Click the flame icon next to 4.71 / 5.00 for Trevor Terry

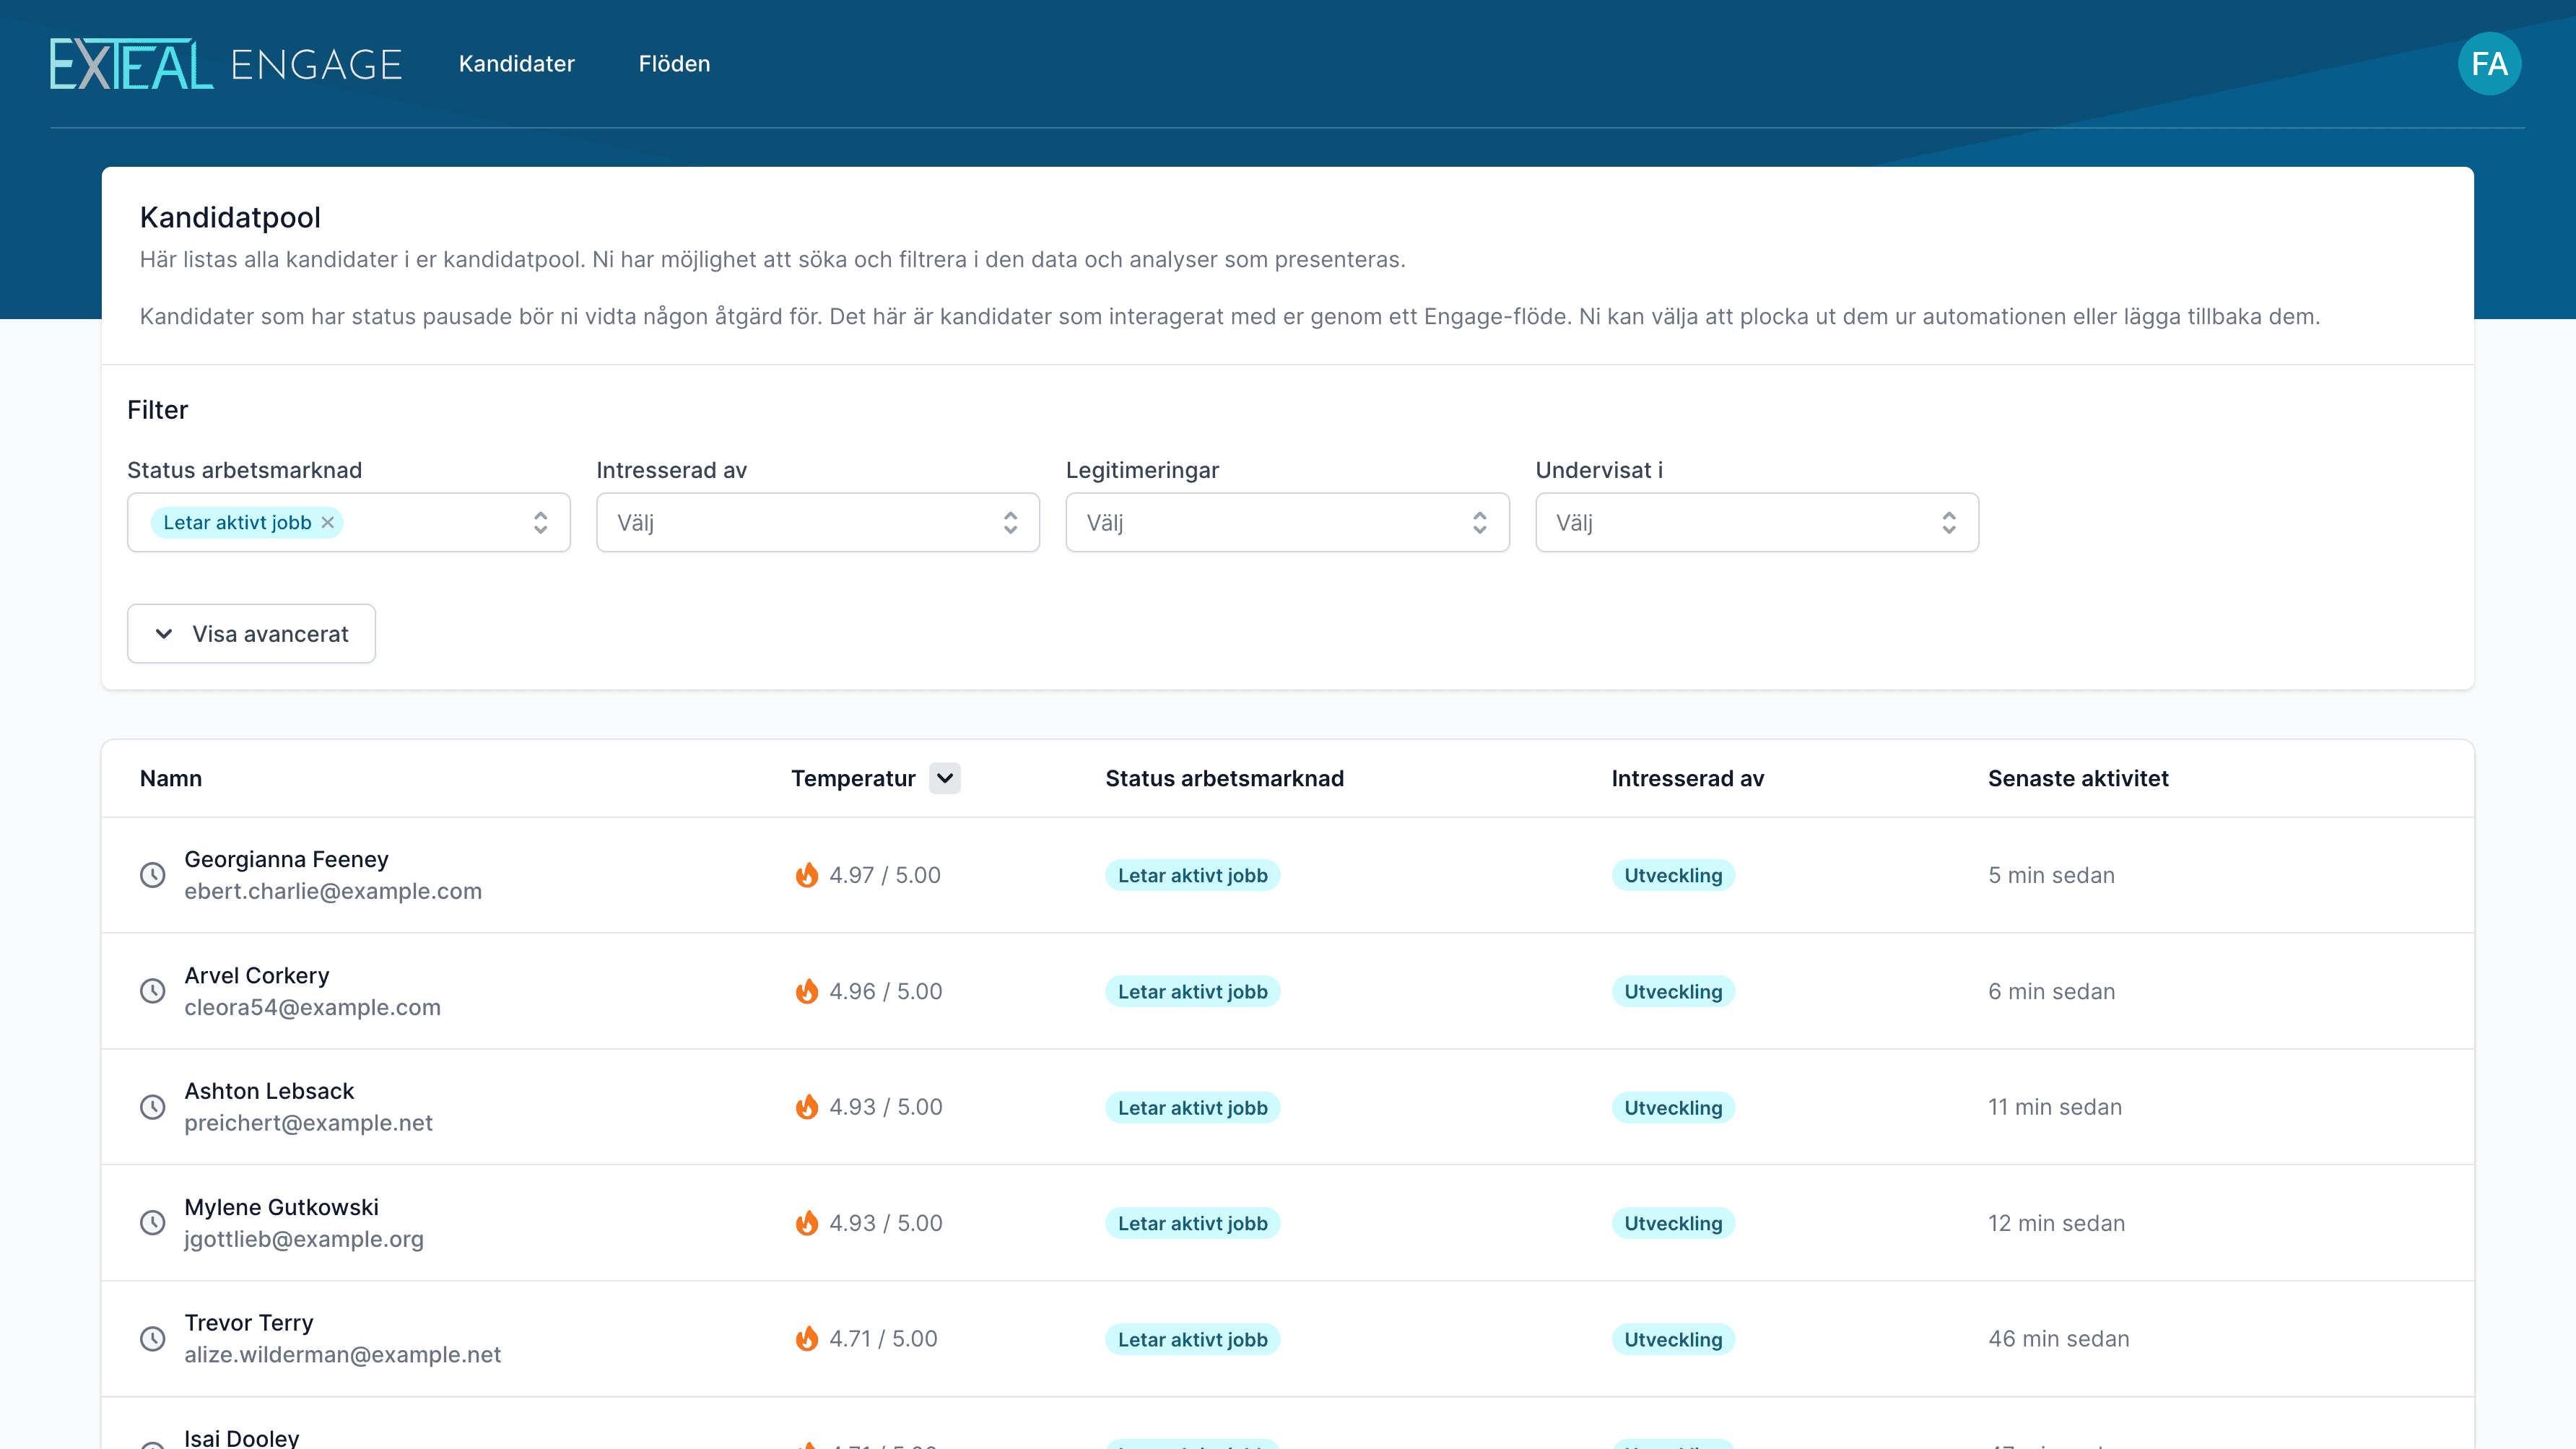coord(807,1339)
